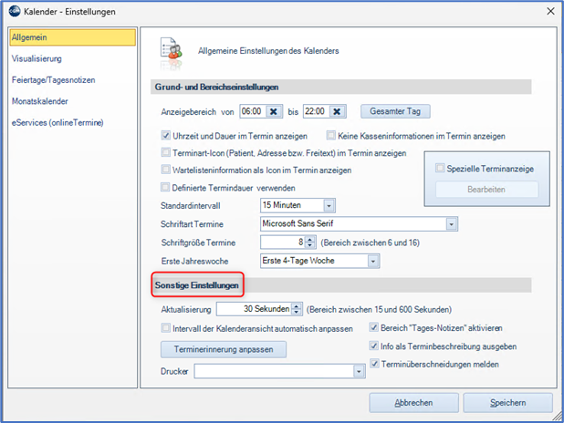Clear the 06:00 start time with X
This screenshot has width=564, height=423.
(274, 111)
